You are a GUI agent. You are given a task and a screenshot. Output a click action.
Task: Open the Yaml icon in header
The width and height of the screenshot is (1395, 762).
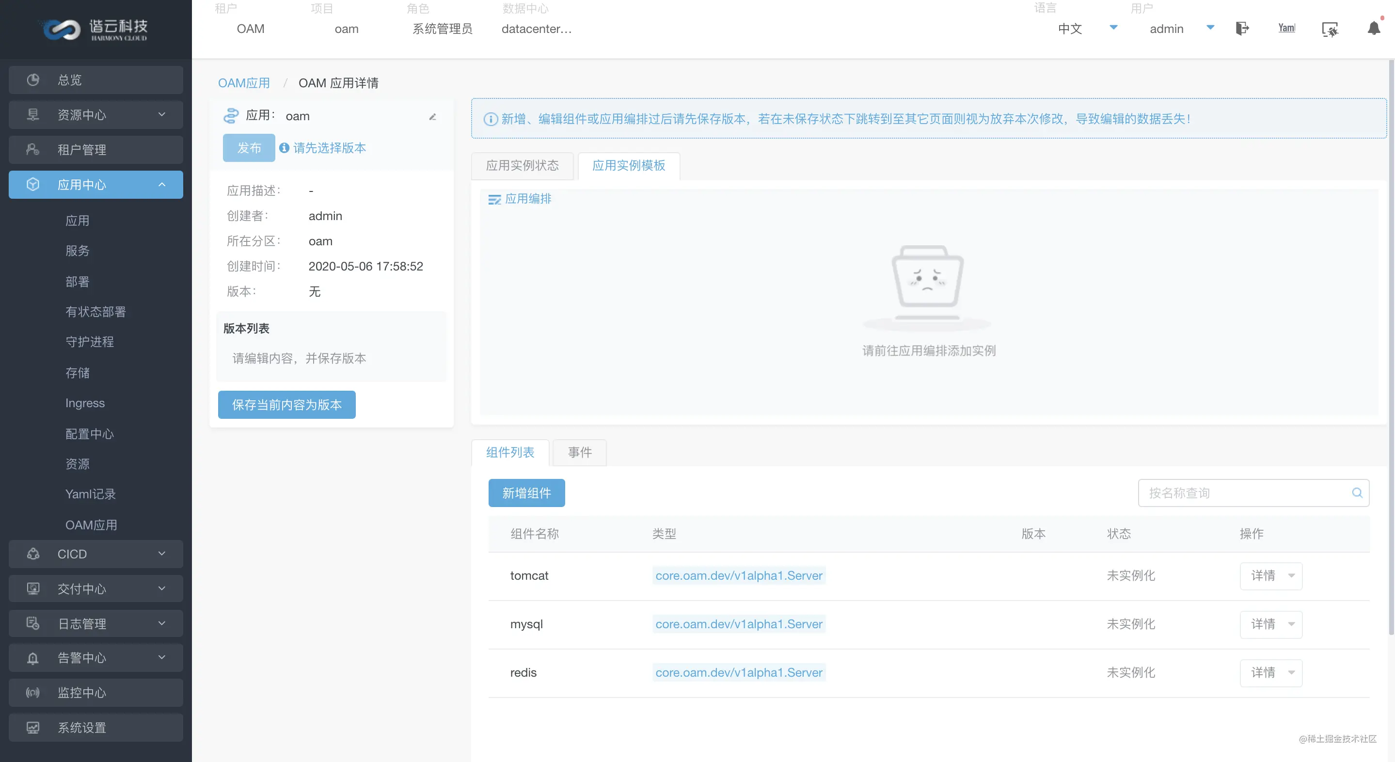click(1287, 28)
